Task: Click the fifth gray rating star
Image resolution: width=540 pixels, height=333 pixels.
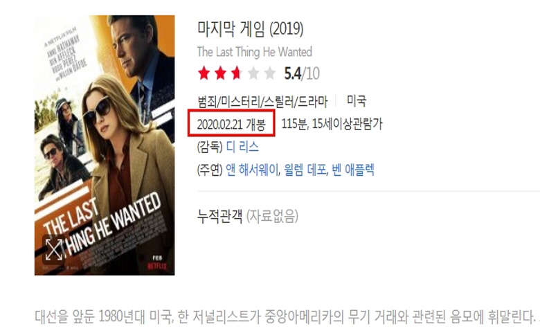Action: tap(270, 73)
